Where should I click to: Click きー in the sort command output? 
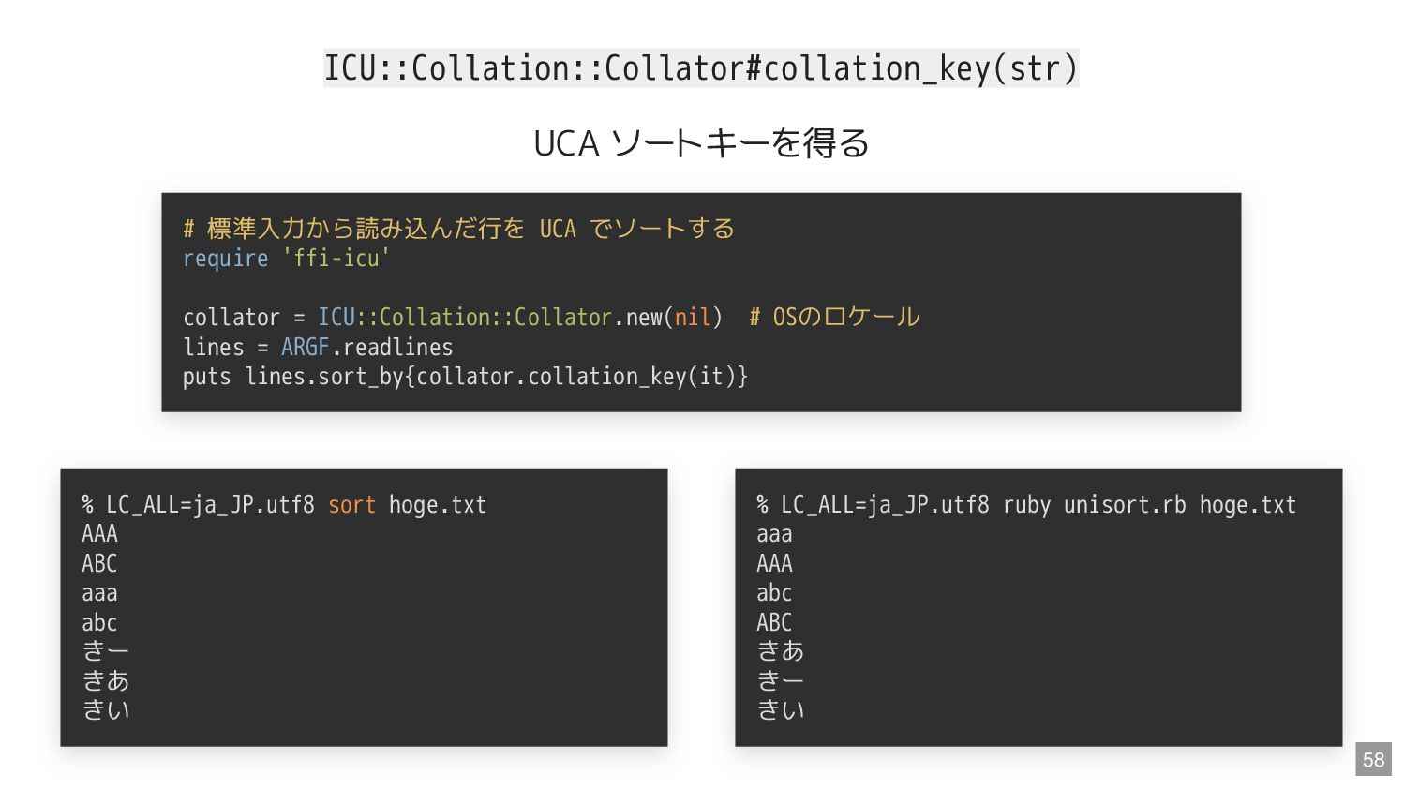point(106,651)
